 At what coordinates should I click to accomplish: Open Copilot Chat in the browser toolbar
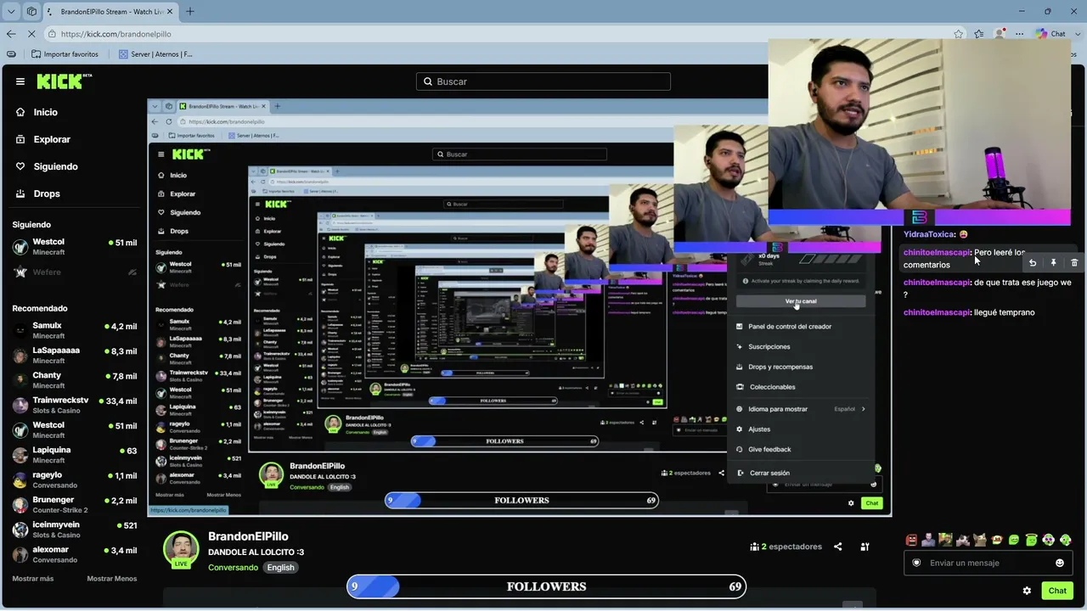point(1051,34)
